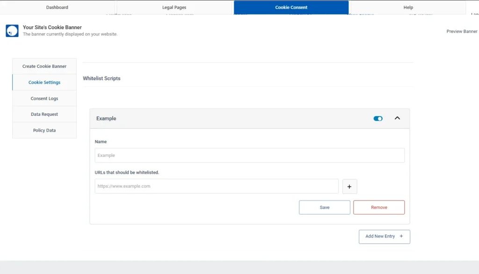Collapse the Example entry with the chevron
The image size is (479, 274).
397,118
